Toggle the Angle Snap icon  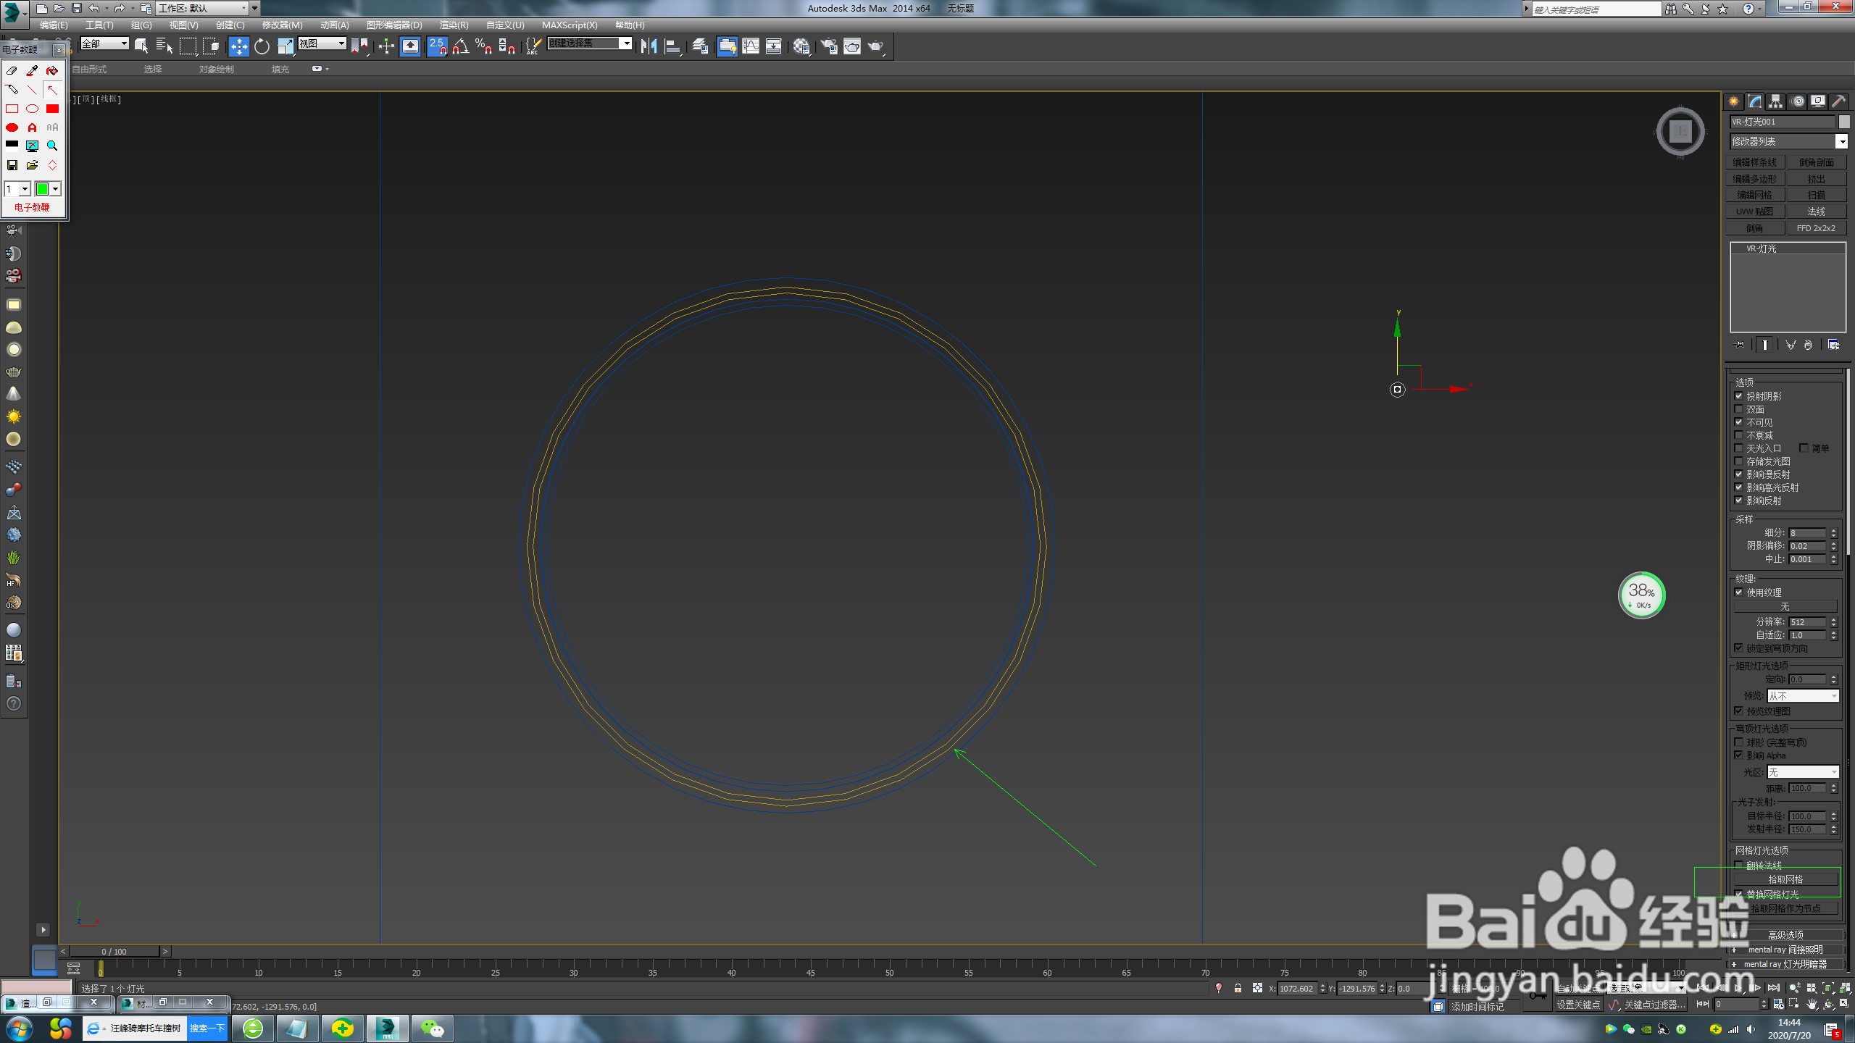(x=461, y=46)
